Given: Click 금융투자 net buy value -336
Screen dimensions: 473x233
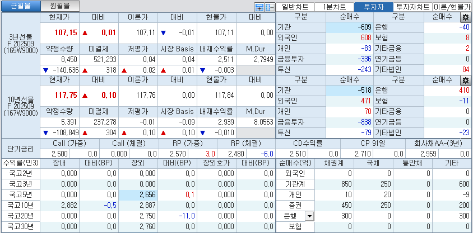Looking at the screenshot, I should [364, 59].
